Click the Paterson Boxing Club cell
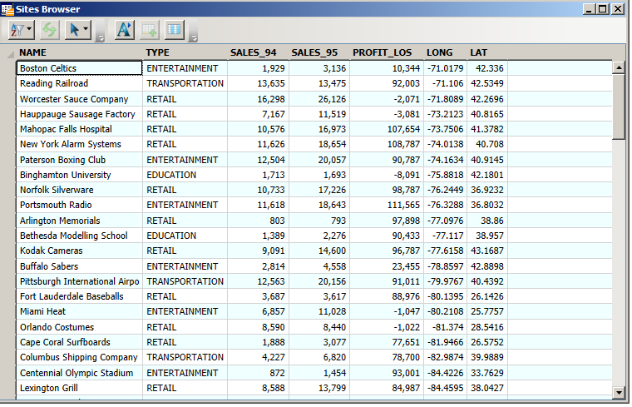Viewport: 632px width, 407px height. tap(79, 160)
